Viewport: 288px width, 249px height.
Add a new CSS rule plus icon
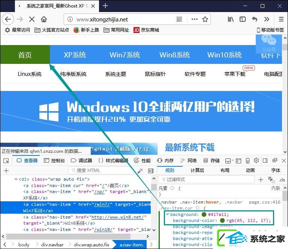point(261,180)
